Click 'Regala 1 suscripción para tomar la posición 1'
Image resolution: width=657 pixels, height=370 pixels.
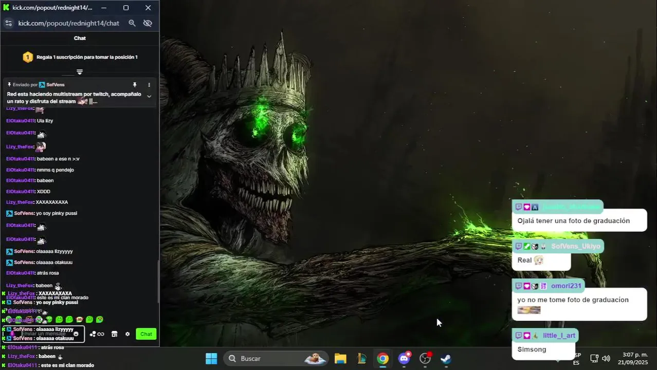coord(87,57)
